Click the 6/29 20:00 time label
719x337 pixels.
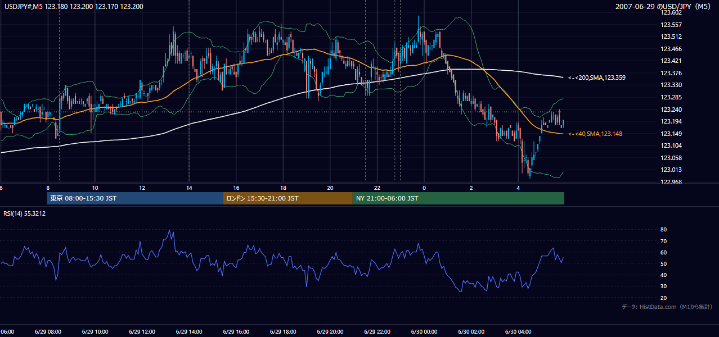pos(330,331)
